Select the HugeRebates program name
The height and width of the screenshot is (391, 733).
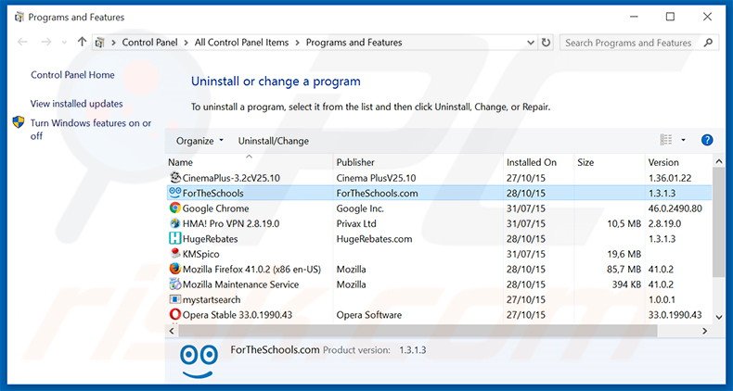click(x=210, y=239)
